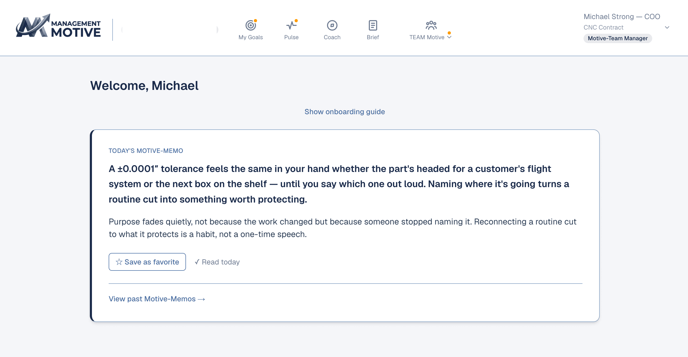Viewport: 688px width, 357px height.
Task: Select Coach menu label
Action: (332, 37)
